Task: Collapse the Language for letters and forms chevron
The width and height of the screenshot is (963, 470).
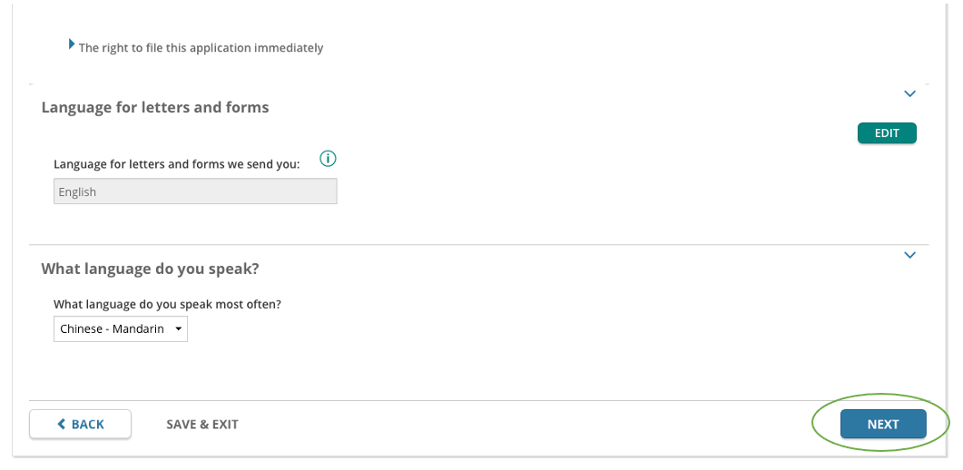Action: (x=909, y=93)
